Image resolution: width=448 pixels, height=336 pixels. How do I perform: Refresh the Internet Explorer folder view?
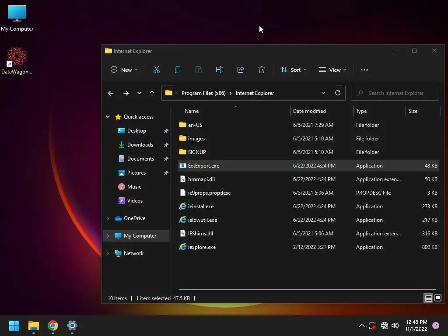[338, 93]
